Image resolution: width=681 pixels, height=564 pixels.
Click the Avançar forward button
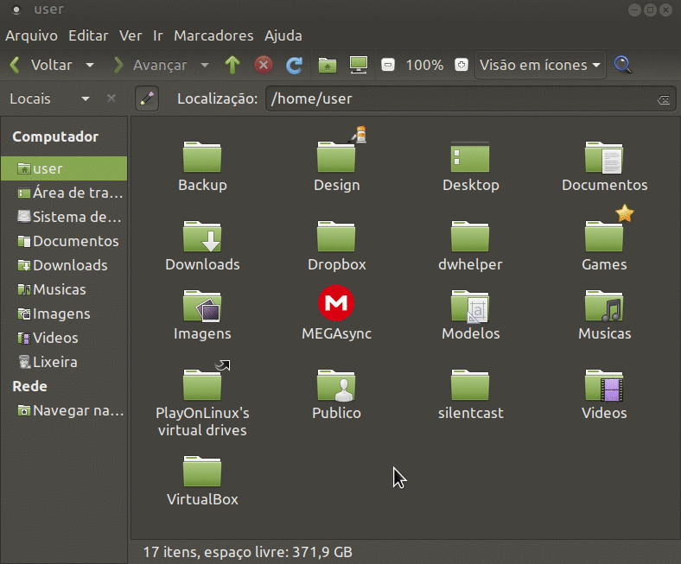[150, 65]
